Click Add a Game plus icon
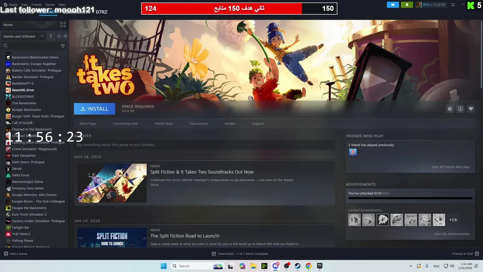483x272 pixels. pyautogui.click(x=6, y=254)
